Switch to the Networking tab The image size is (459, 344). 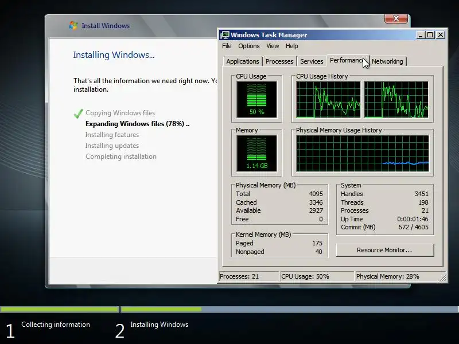pos(387,61)
